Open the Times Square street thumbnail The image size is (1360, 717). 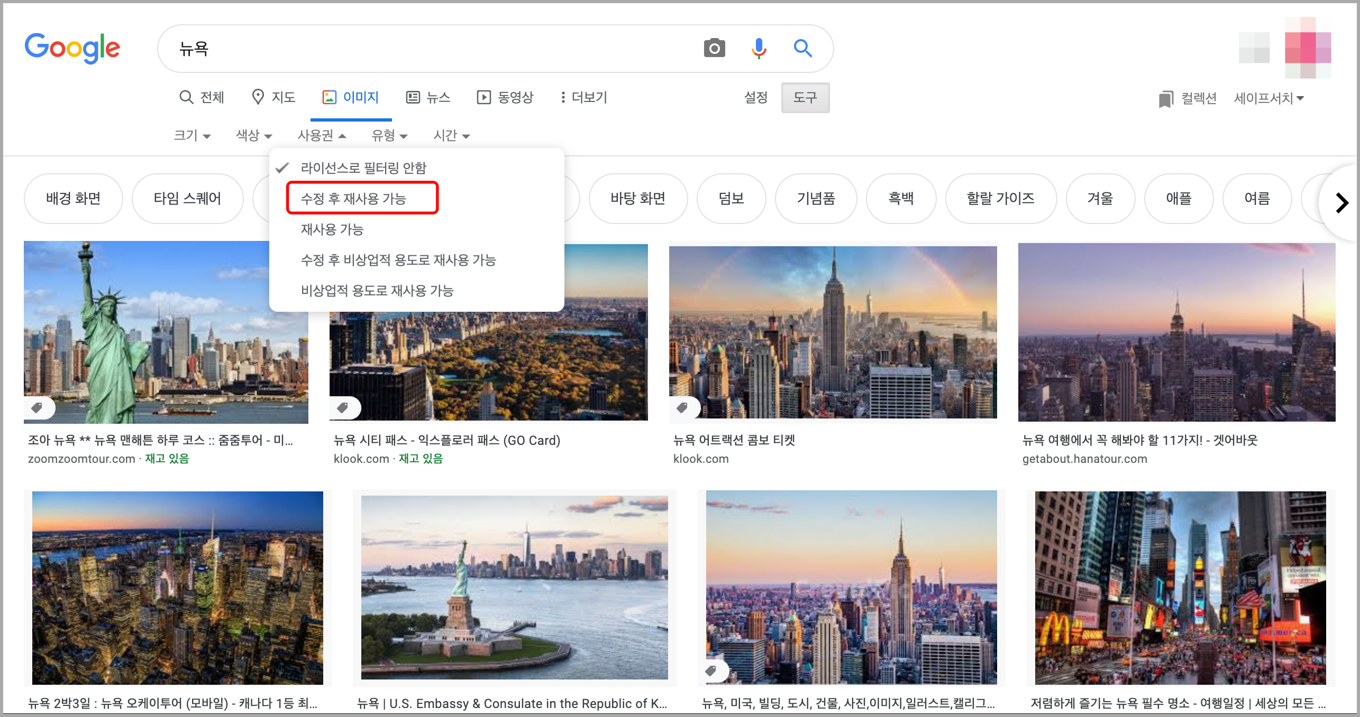click(1180, 587)
